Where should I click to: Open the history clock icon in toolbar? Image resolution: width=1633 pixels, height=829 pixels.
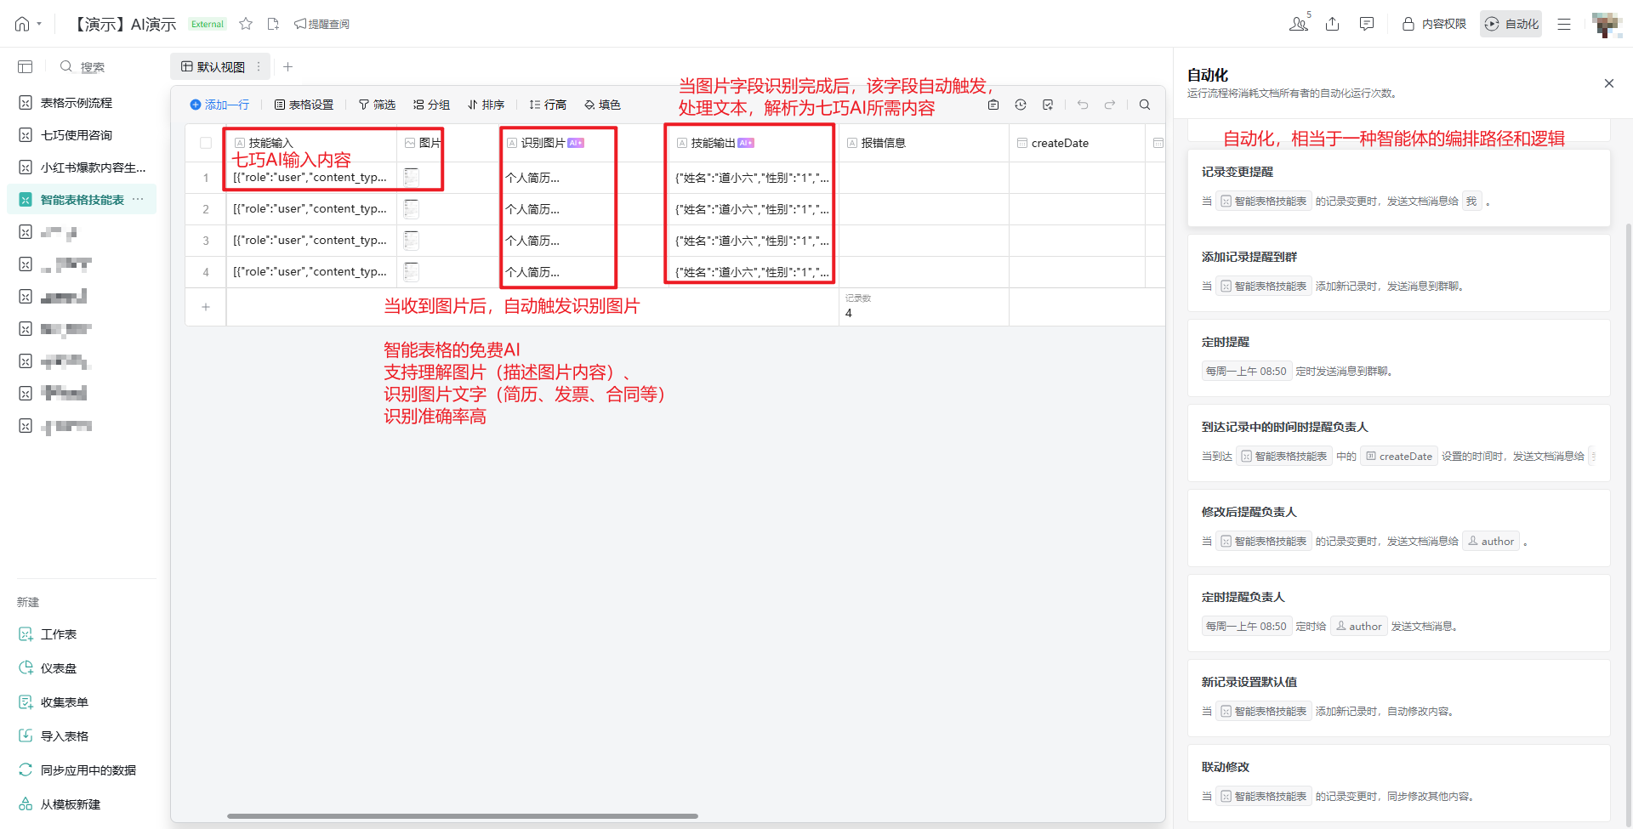1021,105
